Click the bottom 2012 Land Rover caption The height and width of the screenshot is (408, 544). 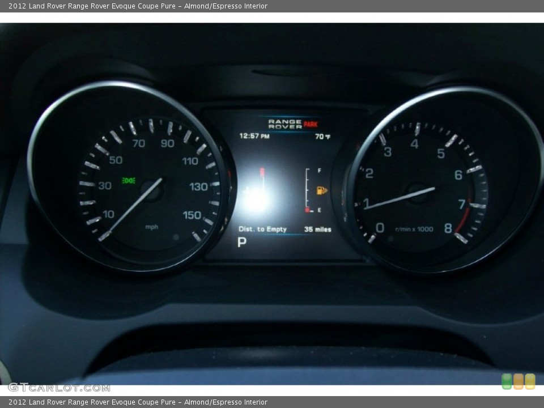tap(138, 402)
